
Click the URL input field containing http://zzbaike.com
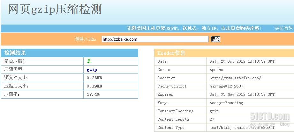click(155, 39)
